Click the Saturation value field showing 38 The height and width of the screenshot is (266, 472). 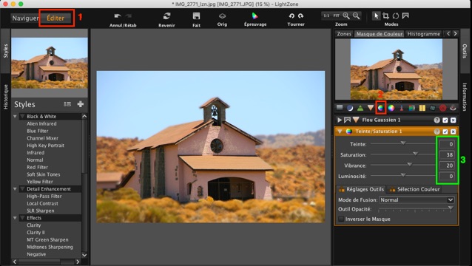(447, 154)
